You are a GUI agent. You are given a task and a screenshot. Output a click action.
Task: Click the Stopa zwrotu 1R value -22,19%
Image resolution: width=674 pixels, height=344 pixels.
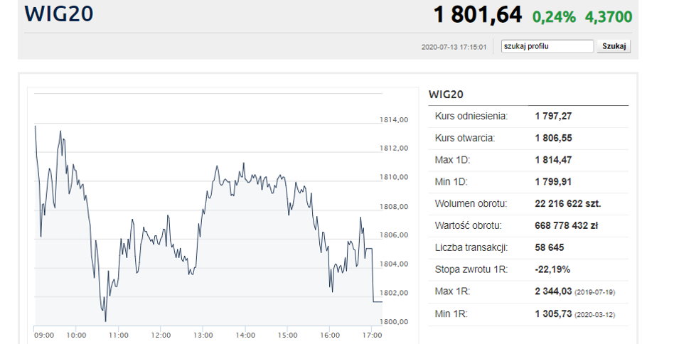(552, 269)
